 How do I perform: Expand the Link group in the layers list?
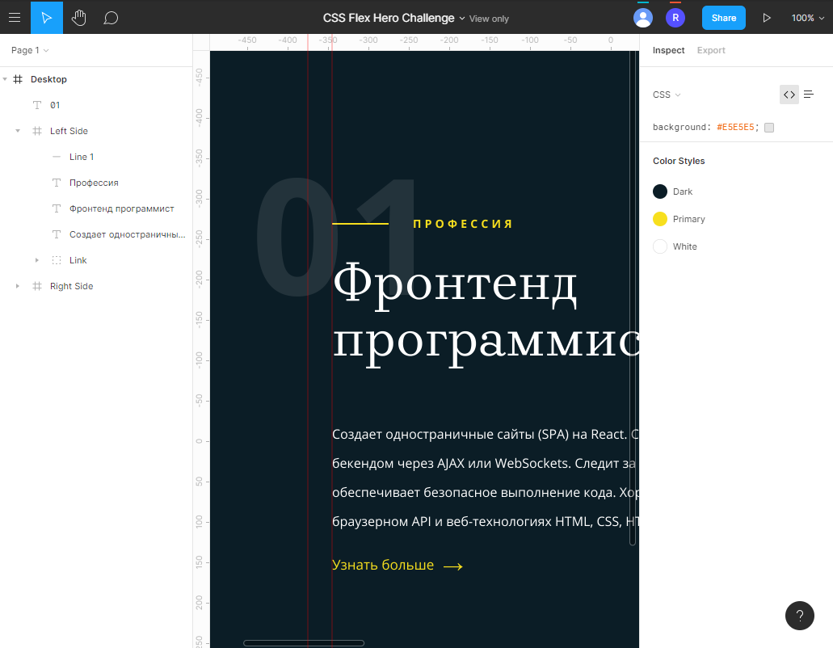[x=36, y=259]
